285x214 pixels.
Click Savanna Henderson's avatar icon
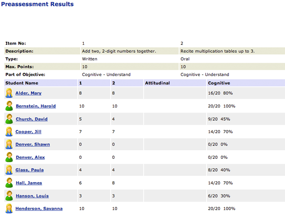click(x=9, y=209)
